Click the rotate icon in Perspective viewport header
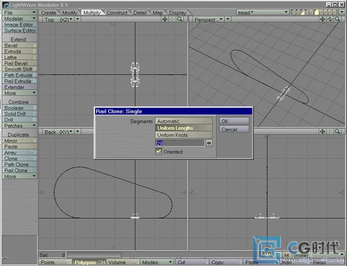The image size is (347, 266). pyautogui.click(x=330, y=19)
